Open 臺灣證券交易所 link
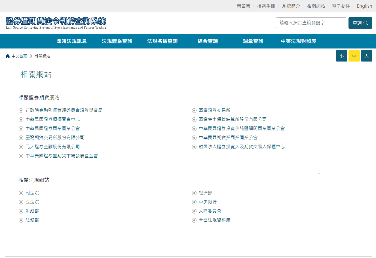 pos(215,110)
